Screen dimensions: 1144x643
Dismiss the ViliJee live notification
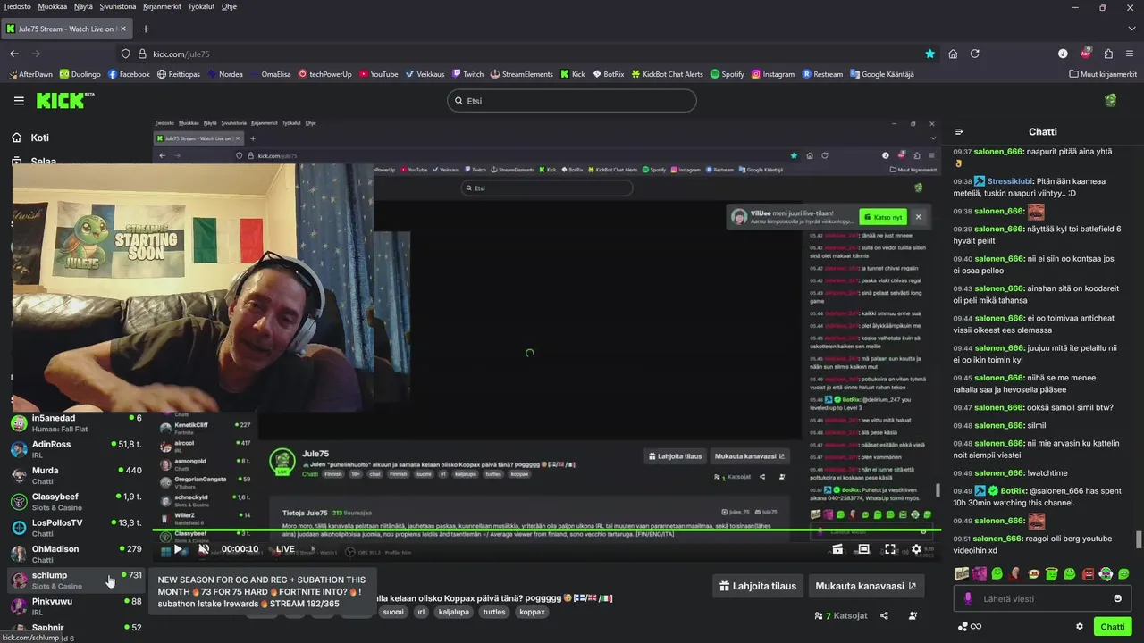[918, 217]
